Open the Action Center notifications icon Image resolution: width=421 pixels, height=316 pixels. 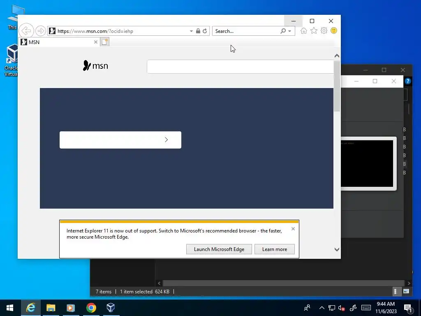tap(408, 308)
